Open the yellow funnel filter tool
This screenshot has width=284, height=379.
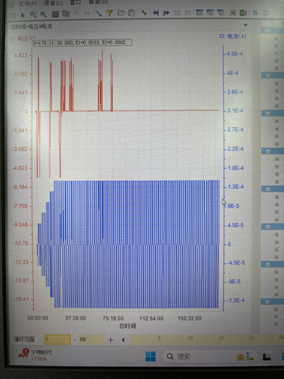click(x=109, y=13)
